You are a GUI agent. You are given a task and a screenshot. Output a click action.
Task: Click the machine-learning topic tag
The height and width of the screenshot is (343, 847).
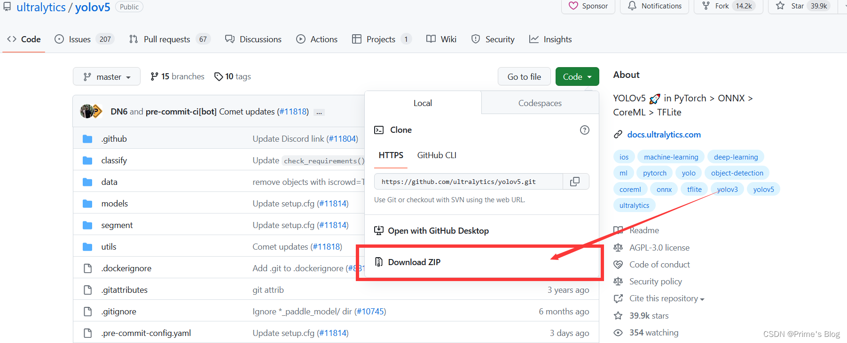pos(671,157)
